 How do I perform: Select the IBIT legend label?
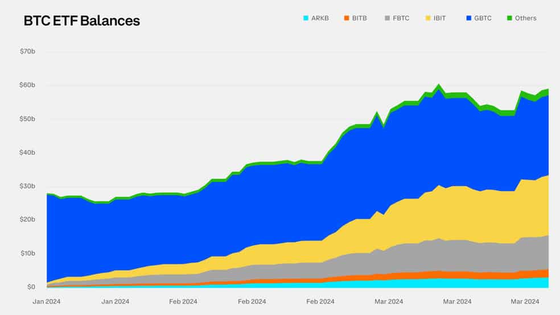coord(440,18)
